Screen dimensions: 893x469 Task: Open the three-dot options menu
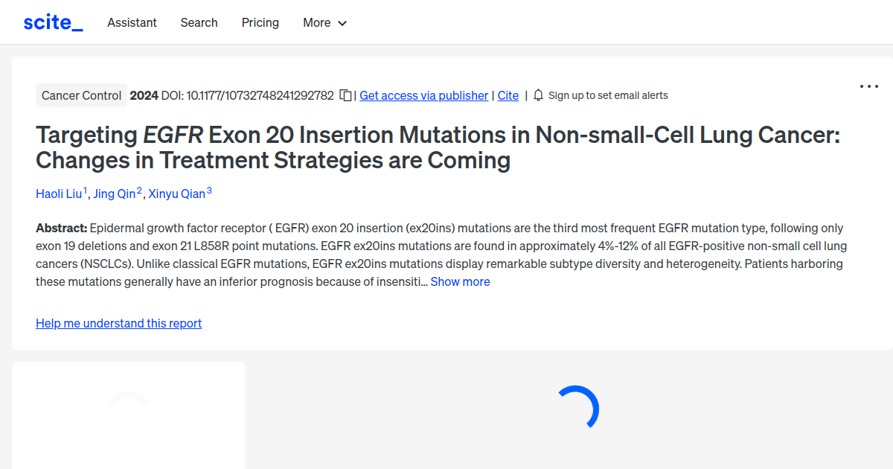[x=868, y=86]
